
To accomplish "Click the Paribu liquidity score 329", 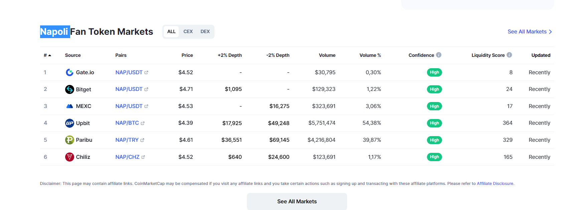I will click(x=507, y=140).
